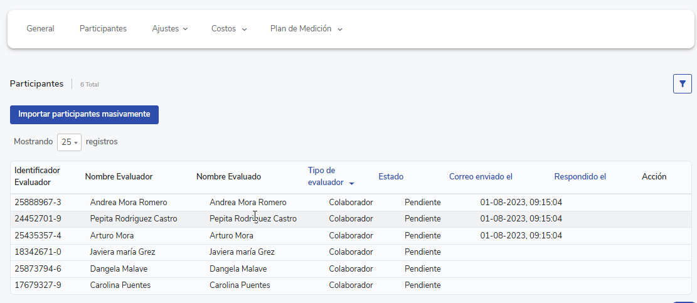Click Javiera maría Grez evaluator name
Viewport: 697px width, 303px height.
(122, 252)
